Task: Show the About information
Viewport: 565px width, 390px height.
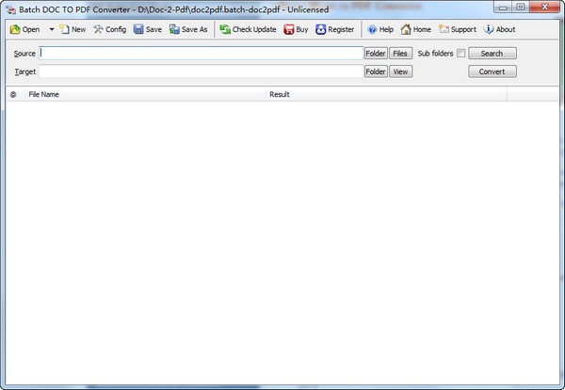Action: tap(500, 29)
